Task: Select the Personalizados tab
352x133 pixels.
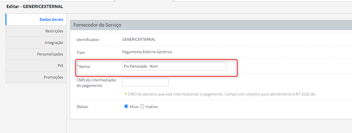Action: [x=50, y=54]
